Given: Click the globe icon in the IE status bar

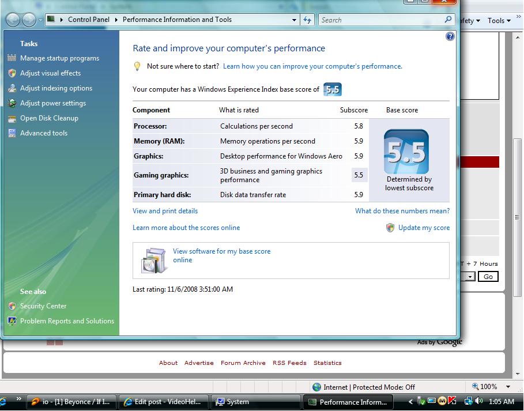Looking at the screenshot, I should (x=316, y=387).
